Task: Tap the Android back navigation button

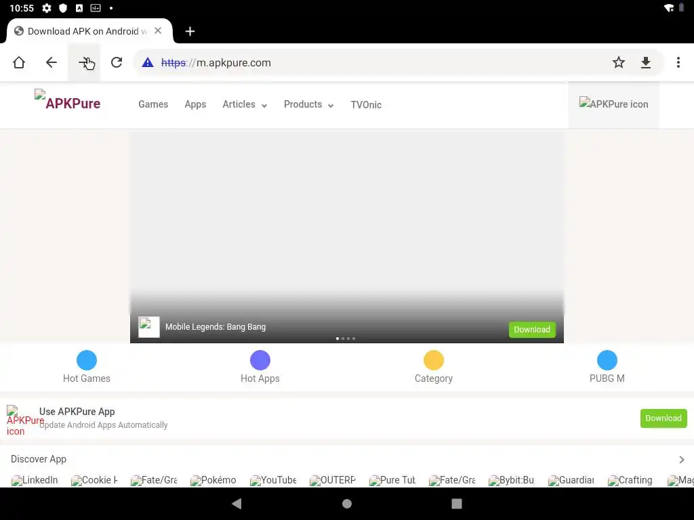Action: click(x=237, y=504)
